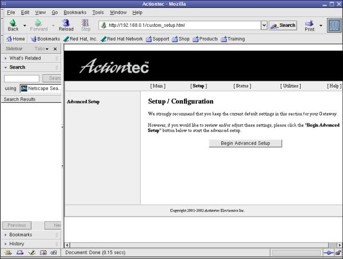
Task: Open the Red Hat, Inc. bookmark
Action: tap(80, 39)
